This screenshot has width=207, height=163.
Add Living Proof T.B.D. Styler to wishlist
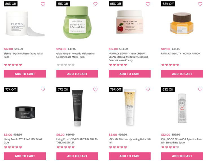95,89
